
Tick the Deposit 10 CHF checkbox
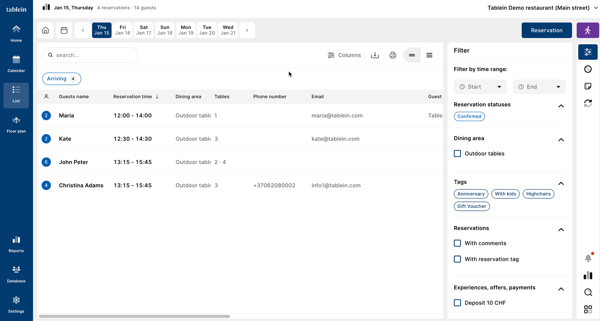coord(457,303)
